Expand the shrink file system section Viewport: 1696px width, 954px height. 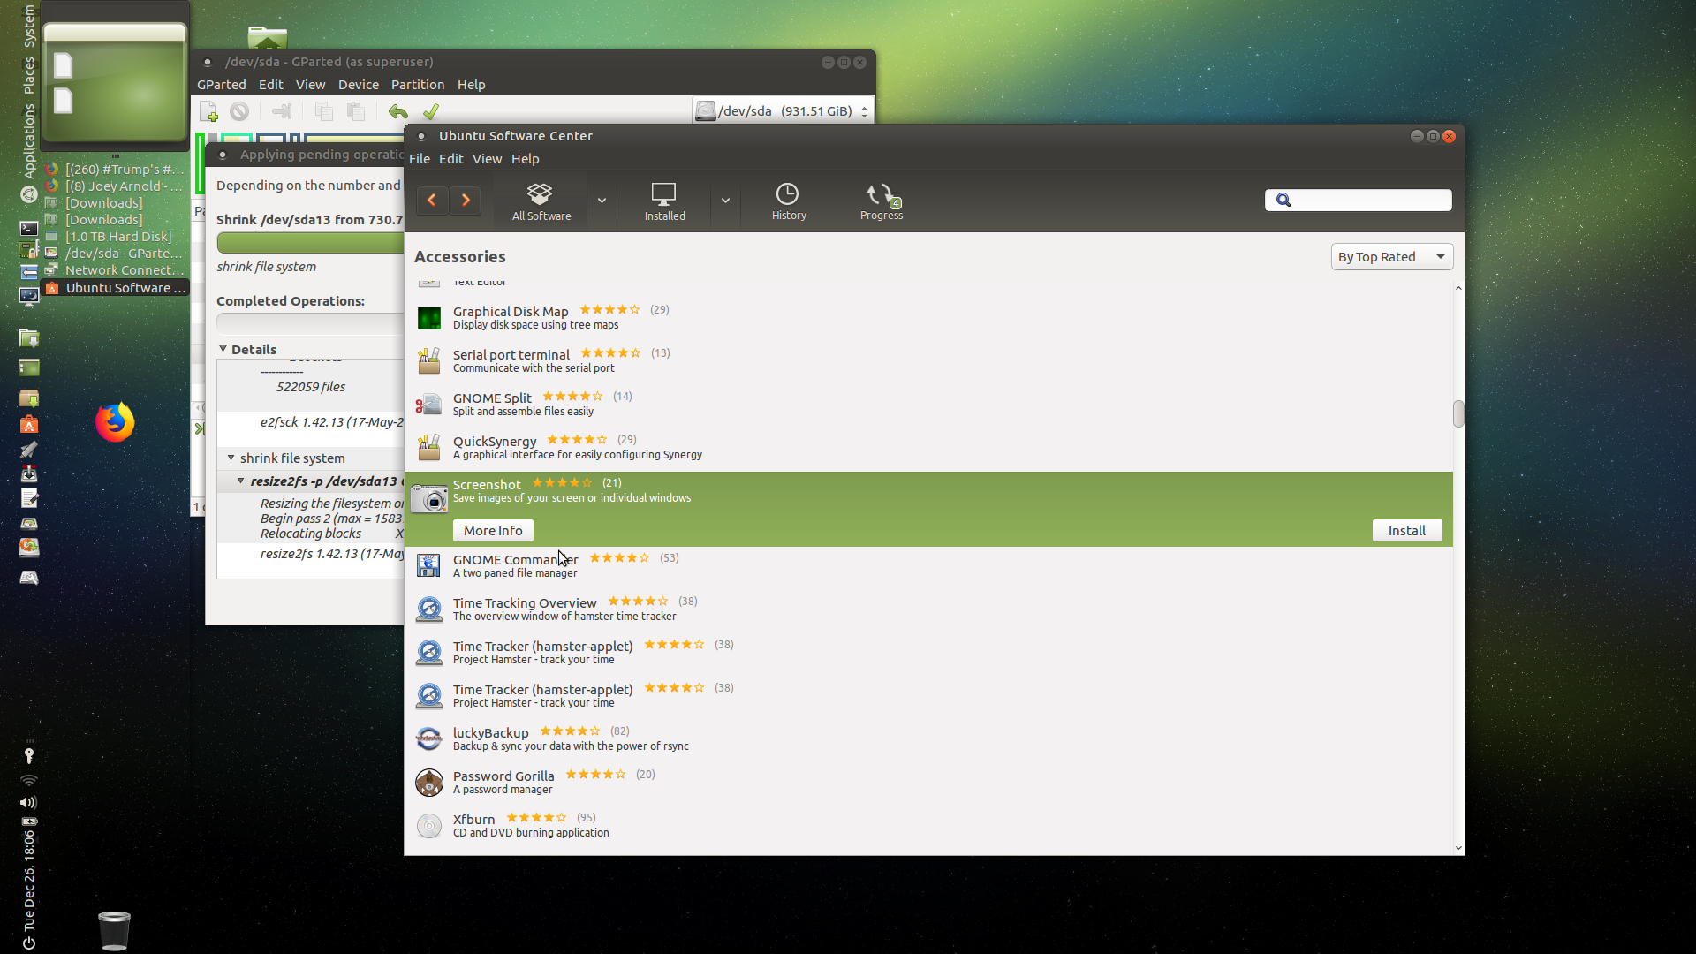[228, 457]
